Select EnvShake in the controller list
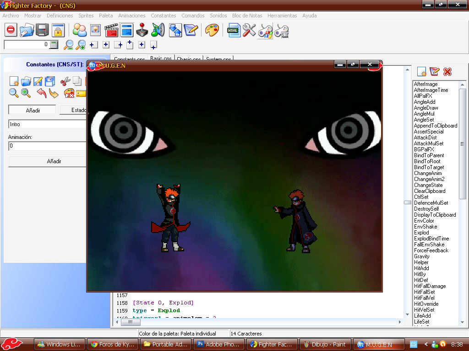 pyautogui.click(x=425, y=227)
